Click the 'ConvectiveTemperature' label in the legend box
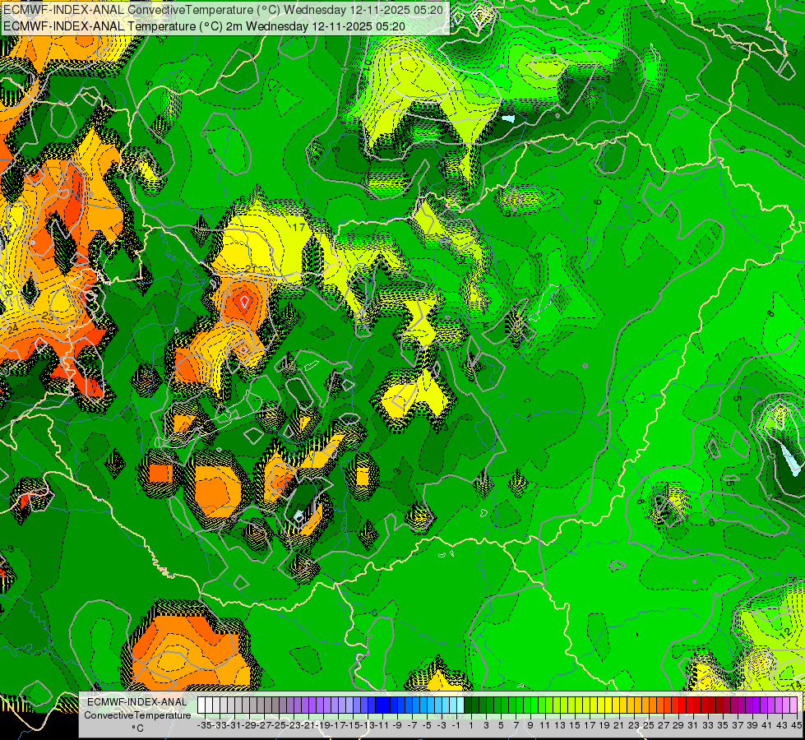The height and width of the screenshot is (740, 805). [137, 715]
